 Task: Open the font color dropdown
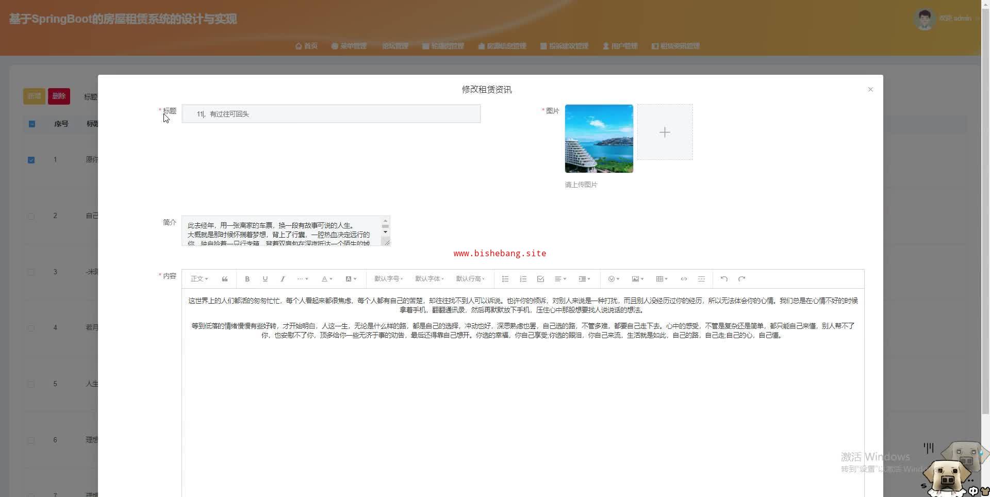click(x=327, y=279)
